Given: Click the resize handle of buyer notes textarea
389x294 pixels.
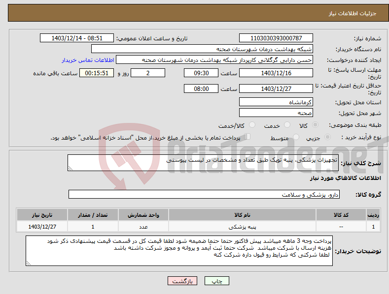Looking at the screenshot, I should coord(29,263).
